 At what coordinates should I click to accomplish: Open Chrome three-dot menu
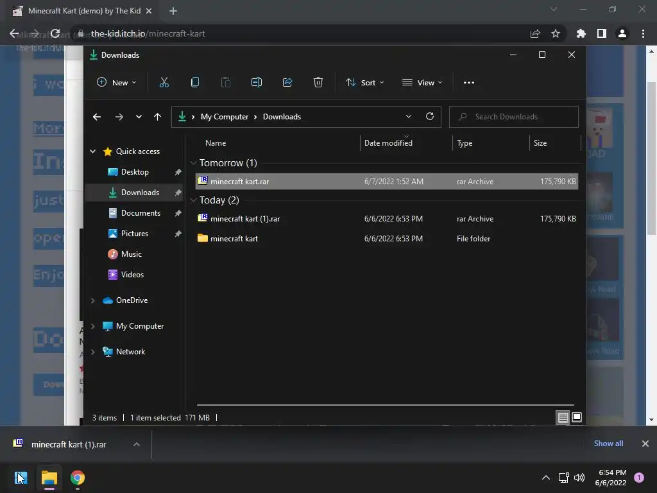(643, 33)
